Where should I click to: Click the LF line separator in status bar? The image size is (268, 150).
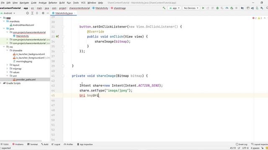coord(239,148)
